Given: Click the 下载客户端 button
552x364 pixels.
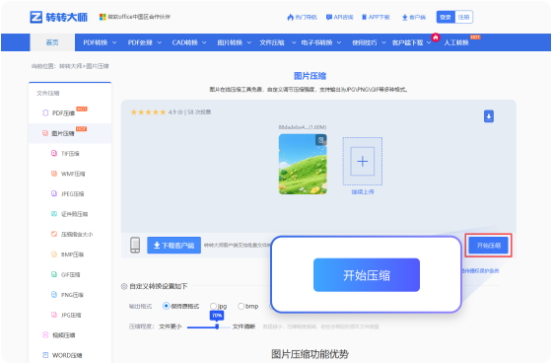Looking at the screenshot, I should 173,246.
